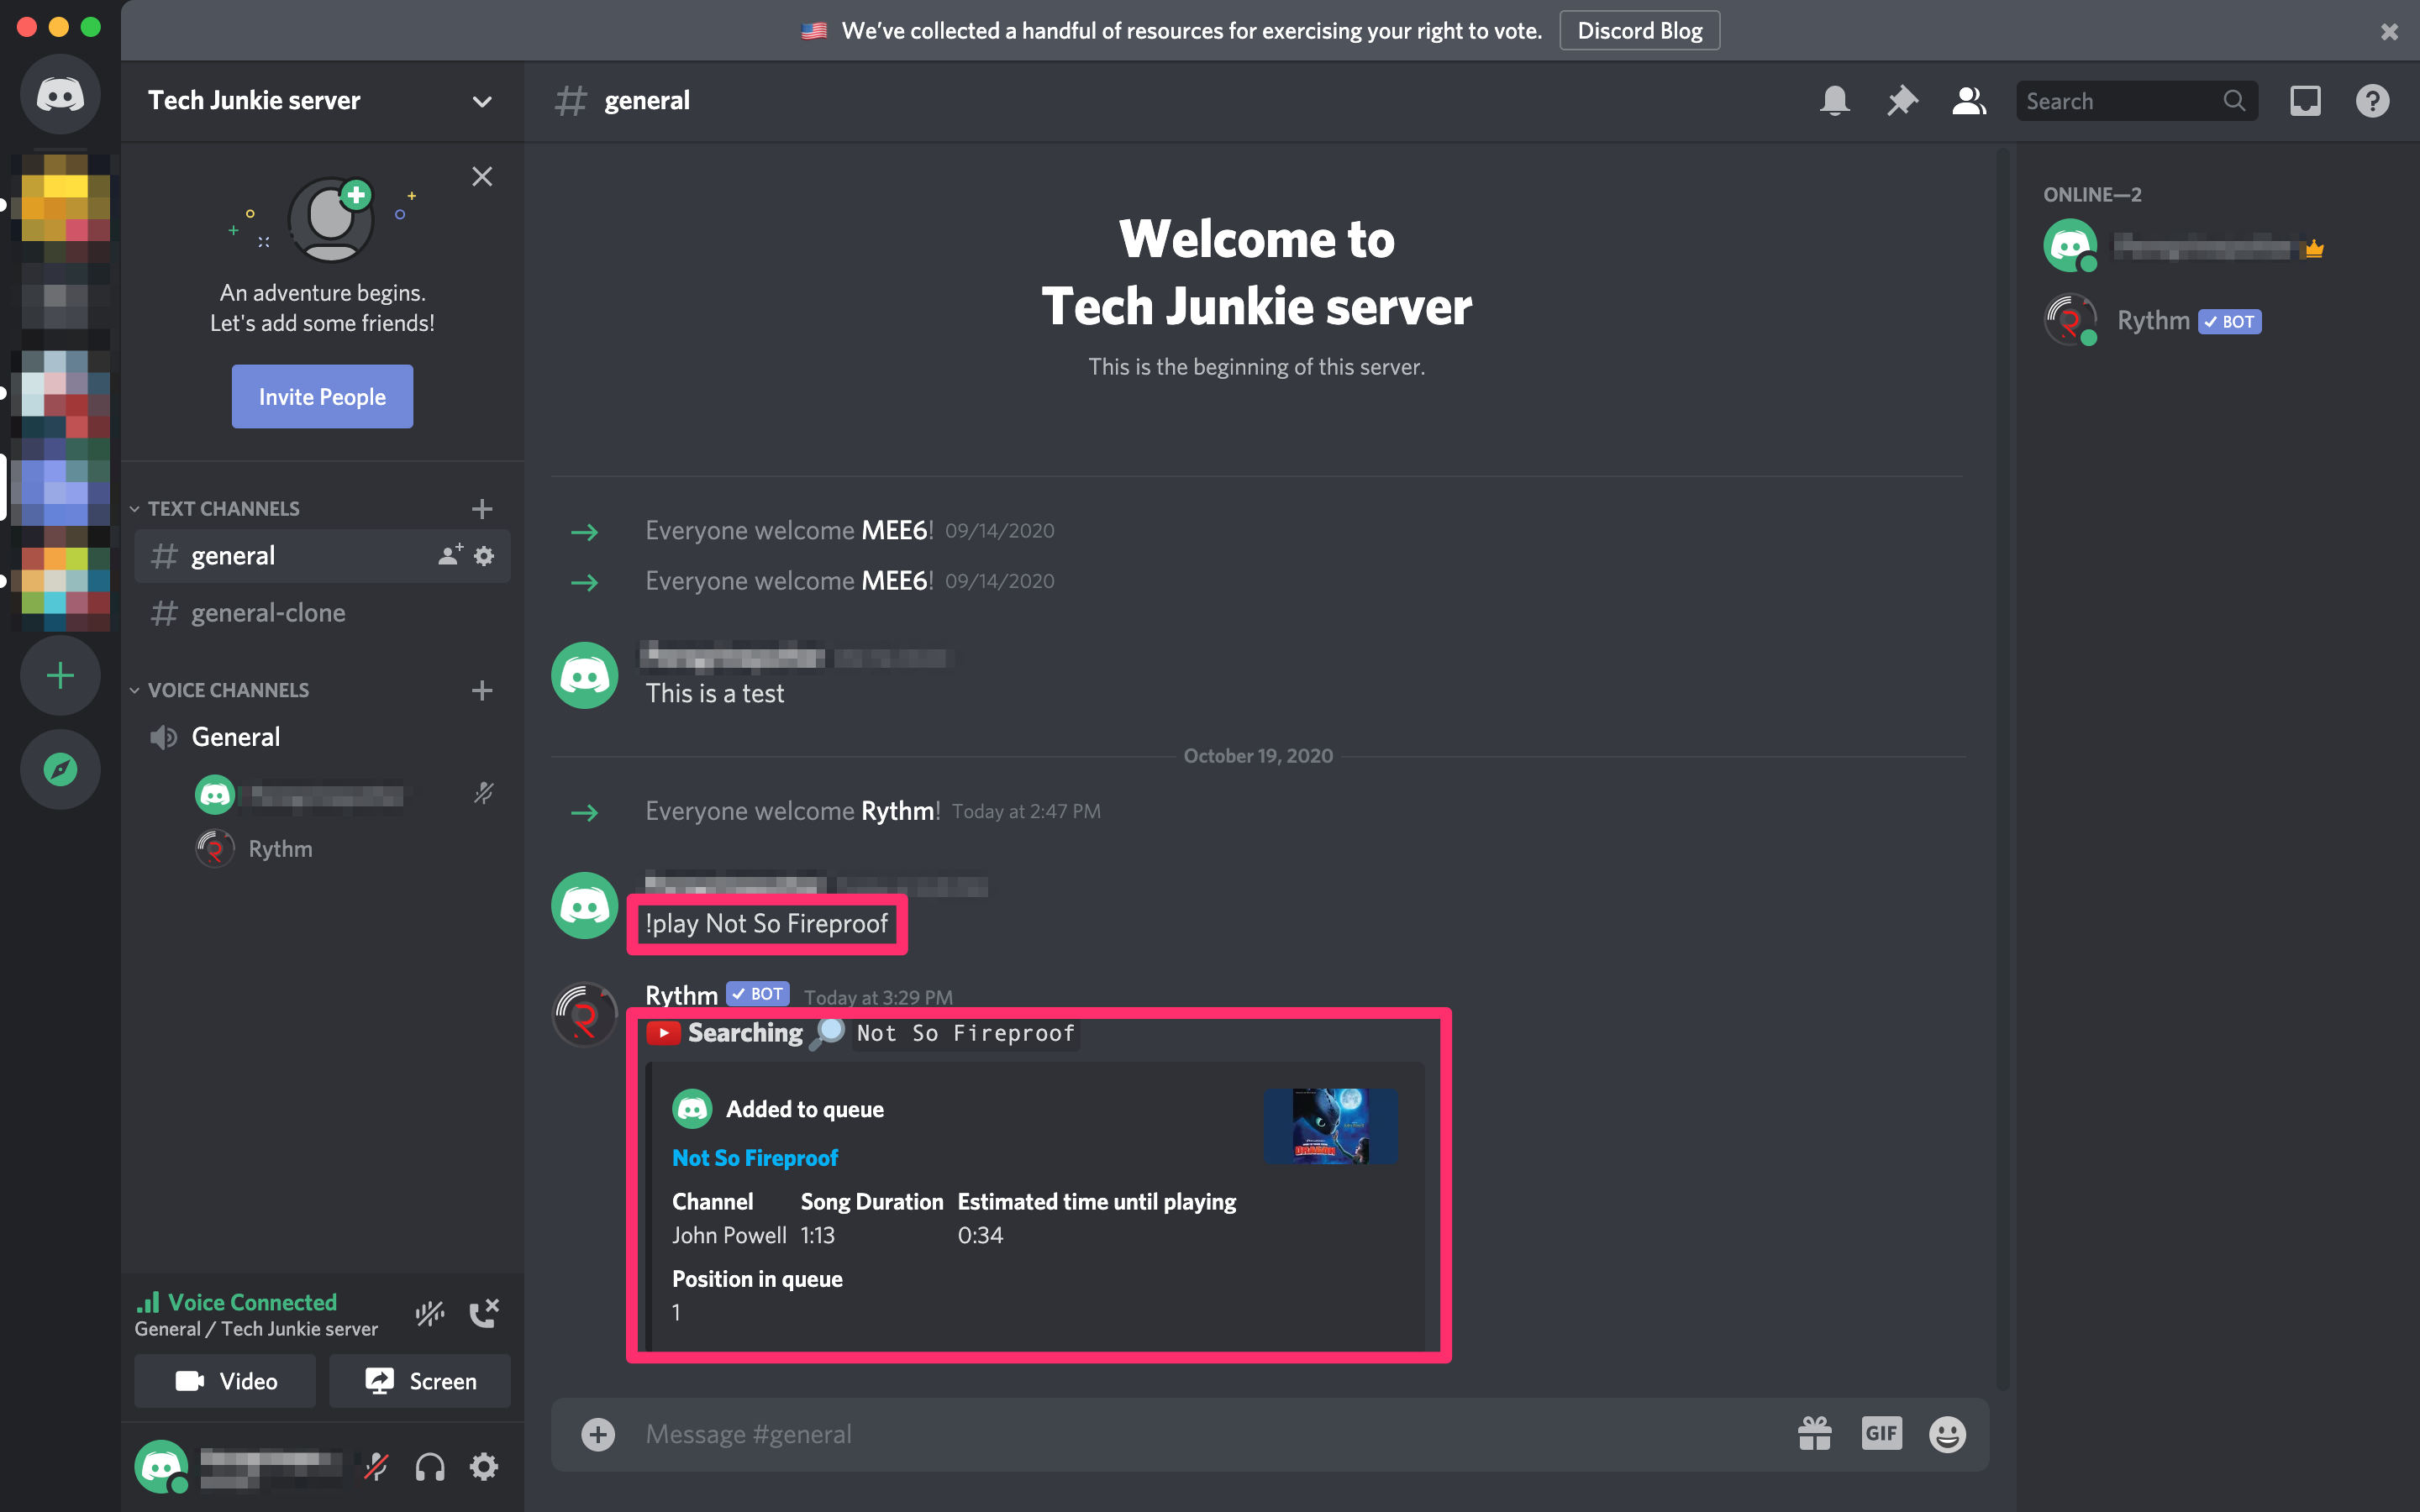Open Discord home direct messages icon
Image resolution: width=2420 pixels, height=1512 pixels.
[x=60, y=96]
